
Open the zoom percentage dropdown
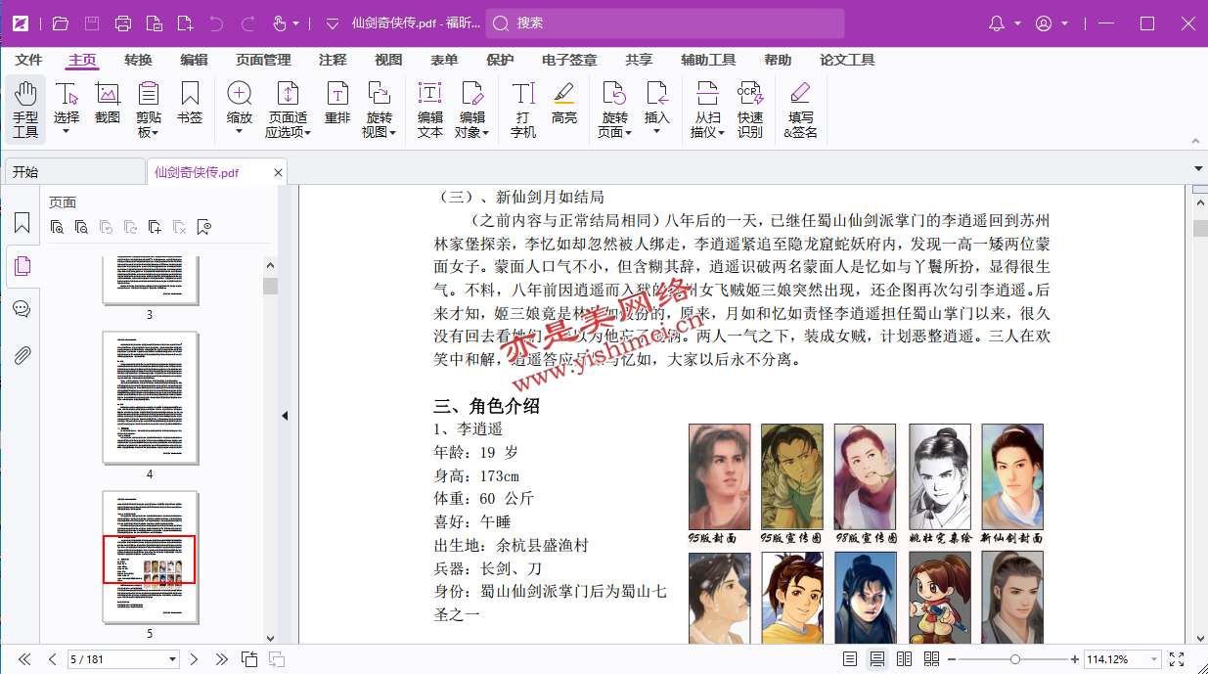(x=1154, y=659)
